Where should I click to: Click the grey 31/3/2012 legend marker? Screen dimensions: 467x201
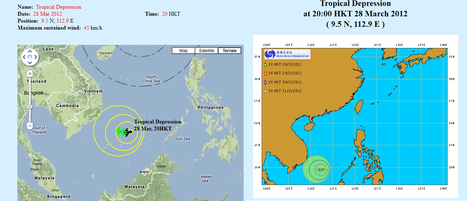click(266, 91)
